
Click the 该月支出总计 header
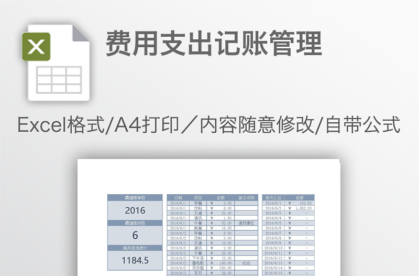135,248
